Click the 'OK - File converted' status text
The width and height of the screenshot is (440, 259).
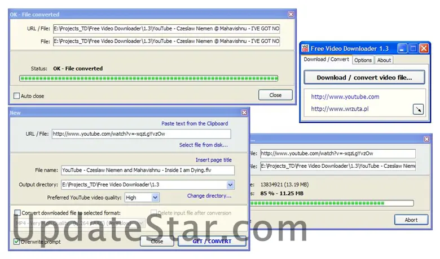(78, 69)
